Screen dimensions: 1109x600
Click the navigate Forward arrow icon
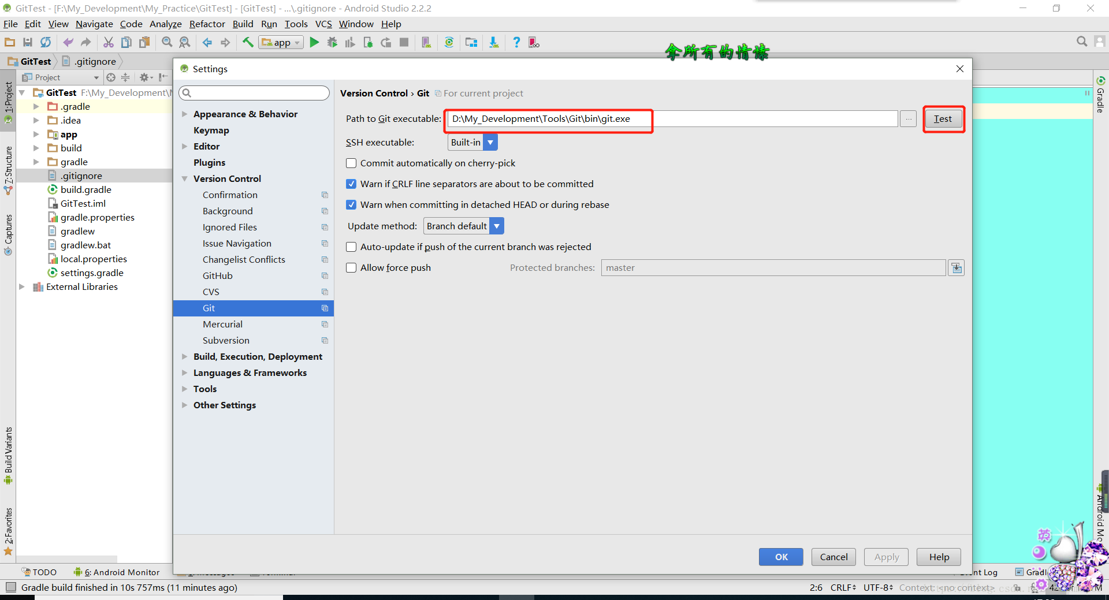coord(225,42)
